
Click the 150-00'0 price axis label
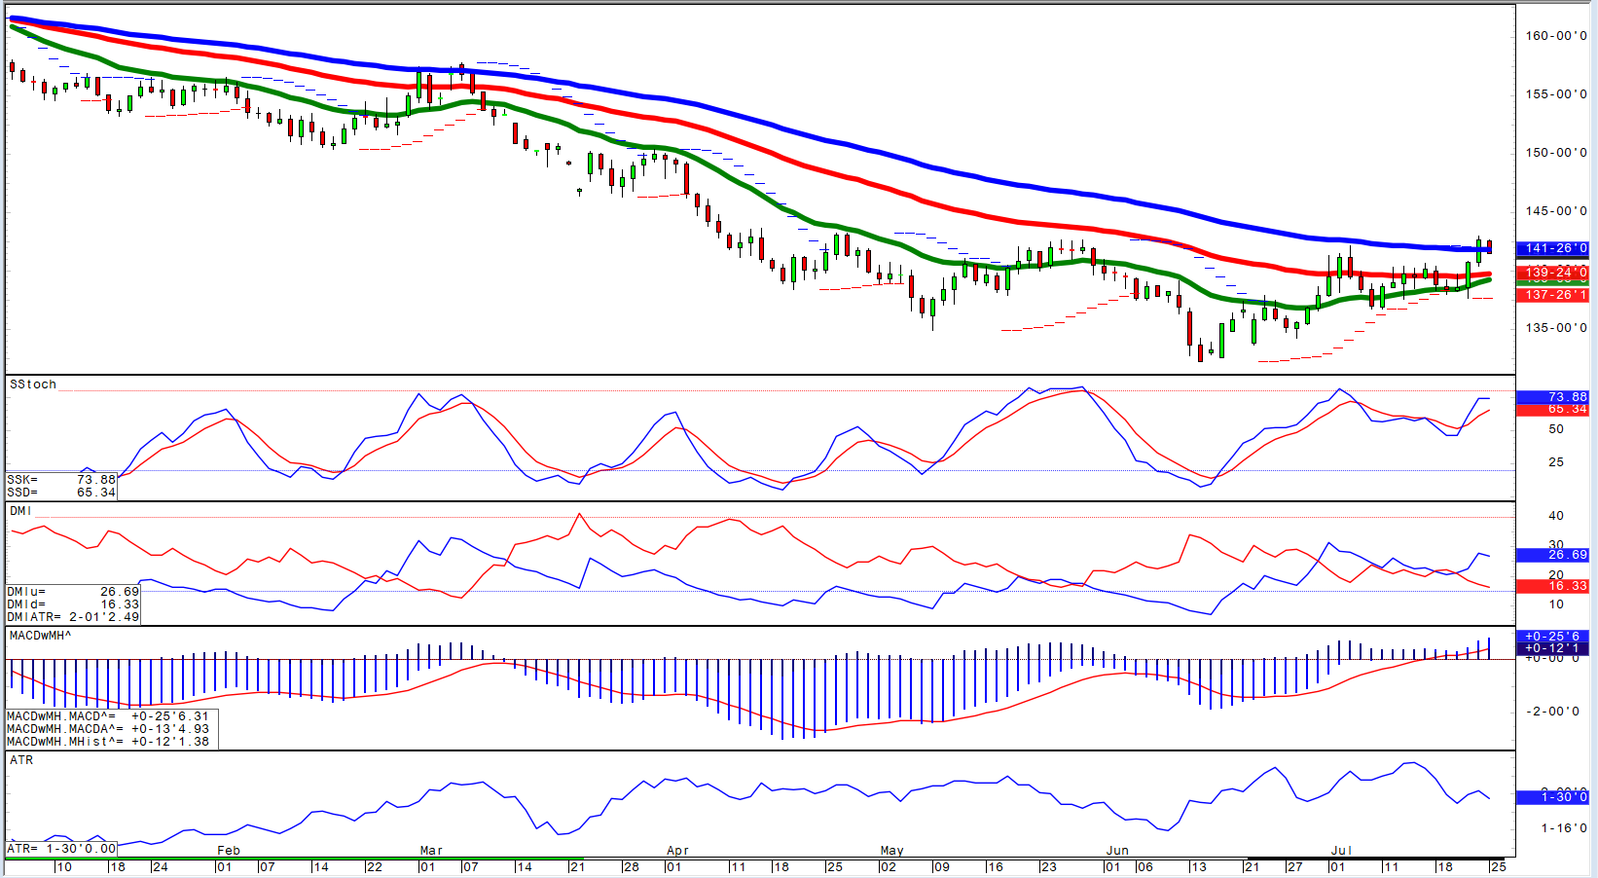(x=1556, y=153)
